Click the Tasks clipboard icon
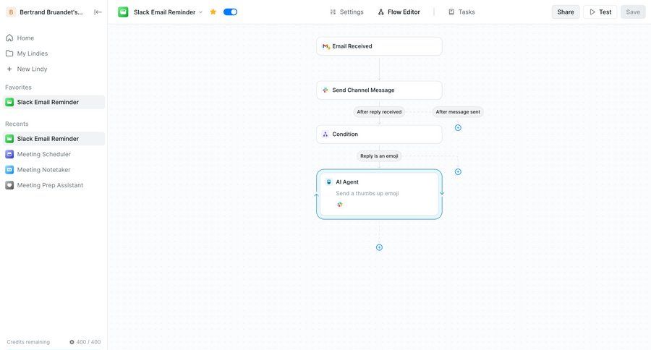The image size is (651, 350). coord(451,12)
